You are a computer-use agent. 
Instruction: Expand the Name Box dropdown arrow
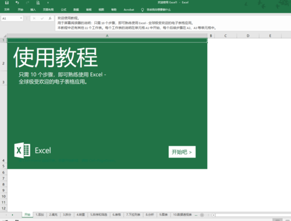coord(21,18)
